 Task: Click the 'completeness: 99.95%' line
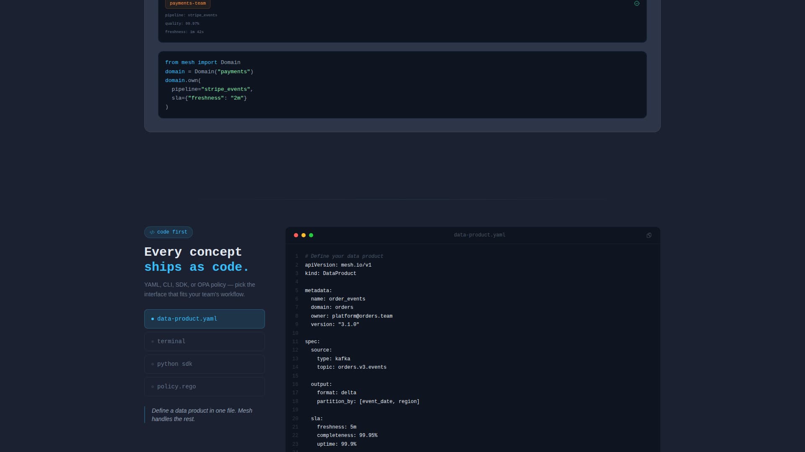point(347,435)
